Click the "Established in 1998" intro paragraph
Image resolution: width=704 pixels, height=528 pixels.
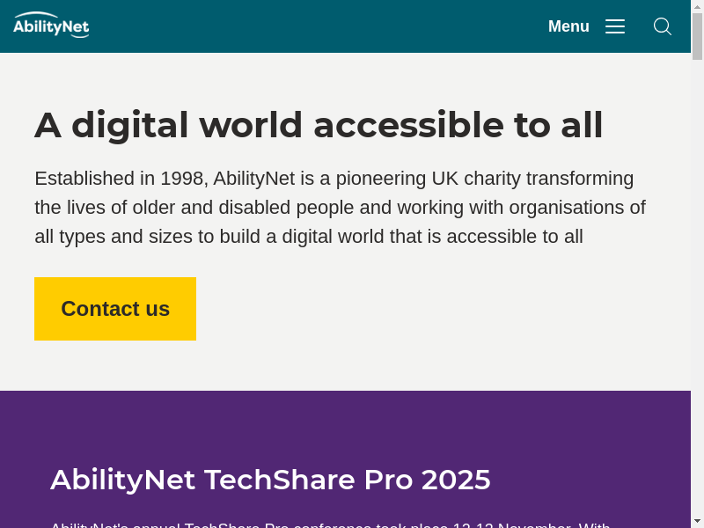[x=340, y=208]
